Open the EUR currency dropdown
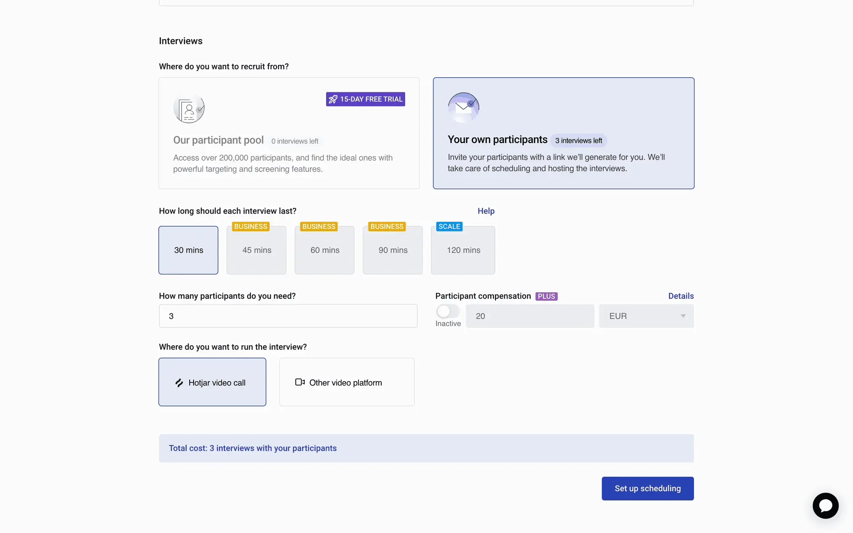 coord(640,316)
